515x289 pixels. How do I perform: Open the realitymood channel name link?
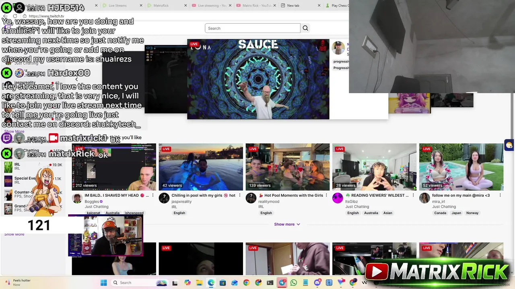(269, 201)
